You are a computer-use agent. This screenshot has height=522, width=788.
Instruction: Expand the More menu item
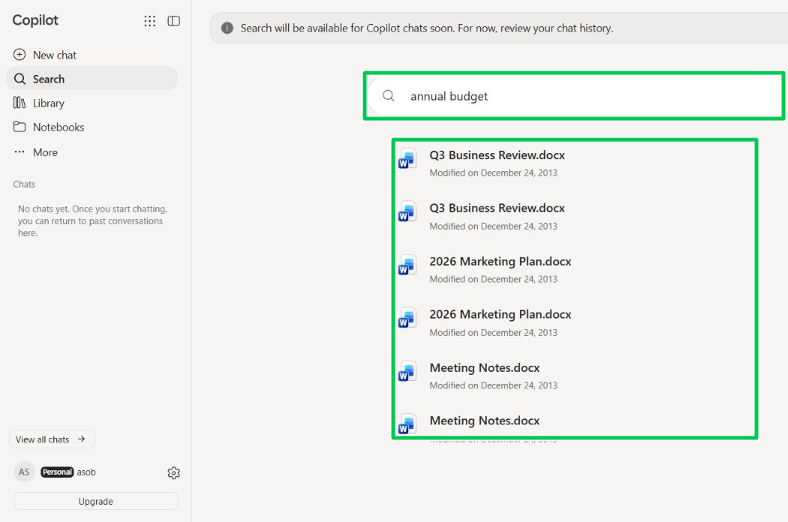click(x=92, y=152)
